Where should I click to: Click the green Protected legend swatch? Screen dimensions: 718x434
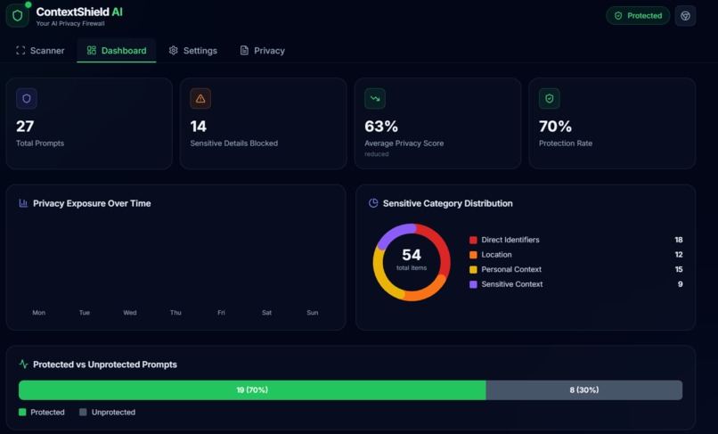point(22,412)
